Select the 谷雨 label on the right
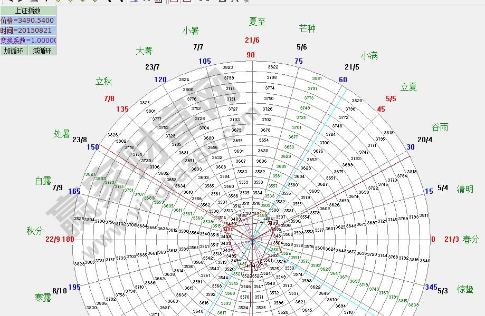This screenshot has height=316, width=485. pos(440,127)
